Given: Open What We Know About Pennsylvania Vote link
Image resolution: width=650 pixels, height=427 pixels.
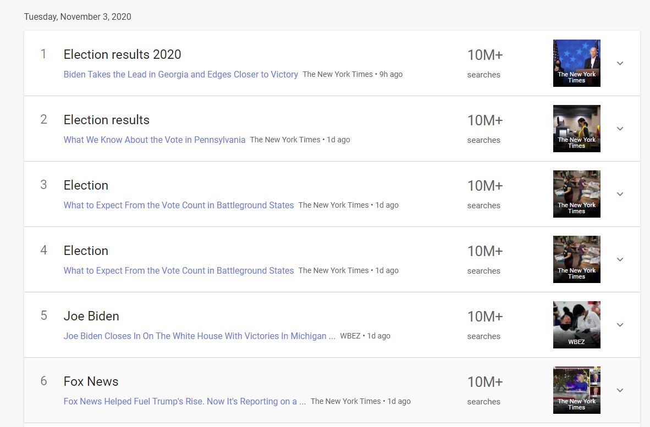Looking at the screenshot, I should [154, 140].
